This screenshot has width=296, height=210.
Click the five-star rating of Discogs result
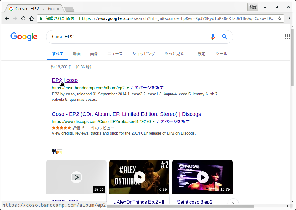point(61,128)
